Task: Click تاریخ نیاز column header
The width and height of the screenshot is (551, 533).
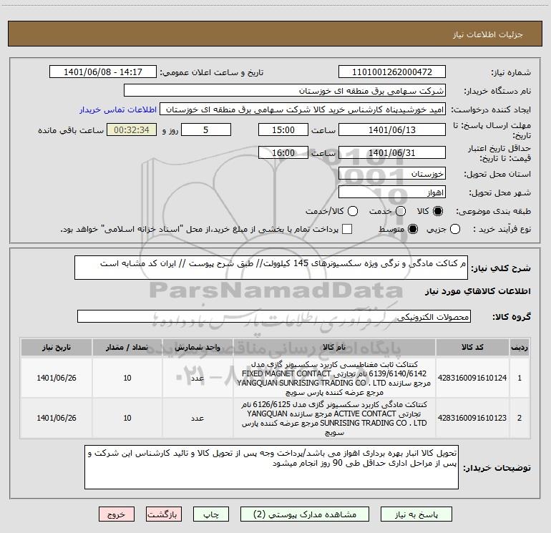Action: click(57, 347)
